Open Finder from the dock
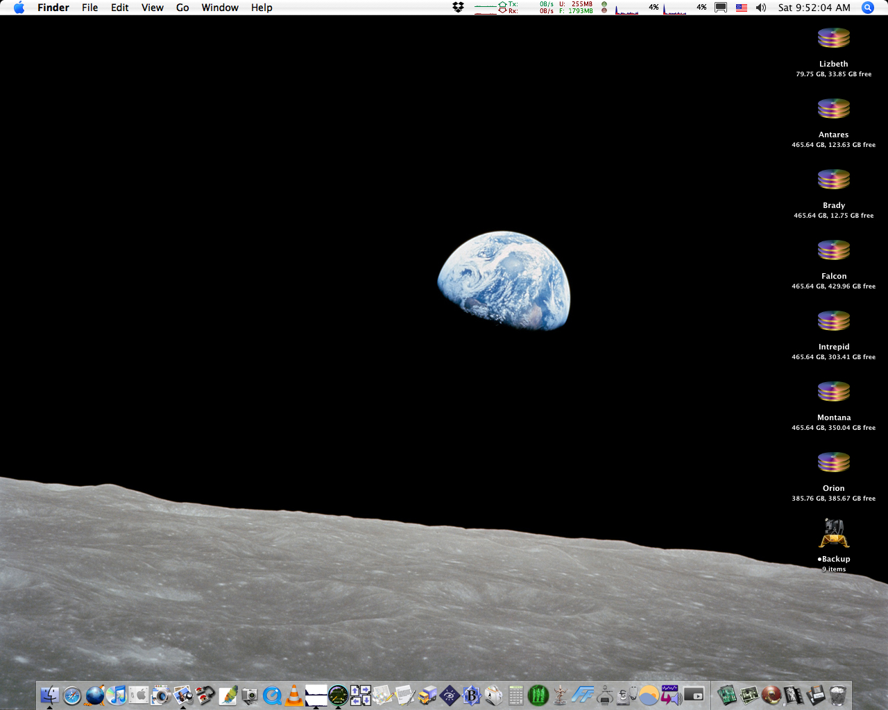This screenshot has width=888, height=710. [x=49, y=695]
